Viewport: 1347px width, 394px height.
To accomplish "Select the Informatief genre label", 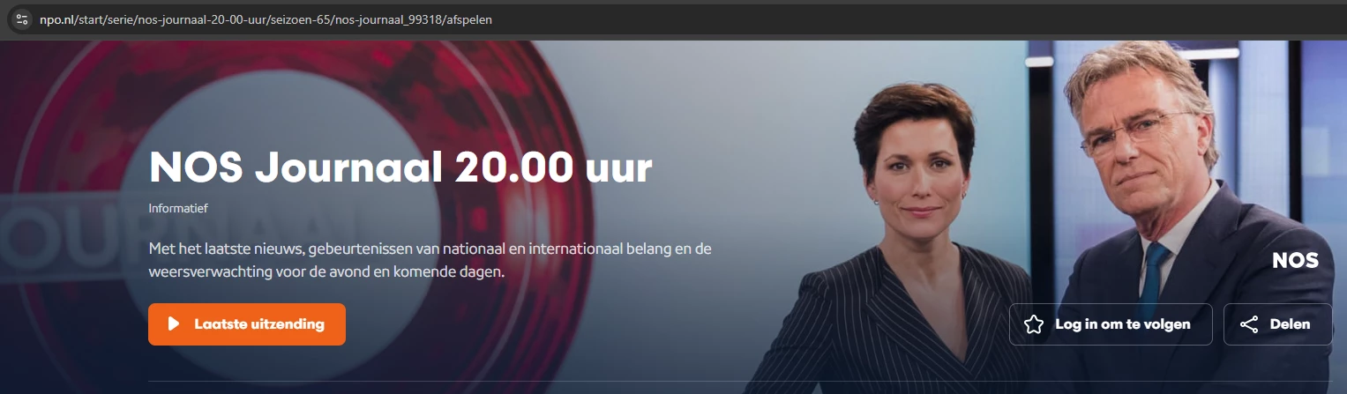I will click(178, 209).
